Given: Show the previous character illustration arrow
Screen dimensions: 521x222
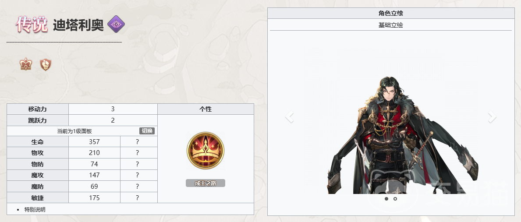Looking at the screenshot, I should pos(289,117).
